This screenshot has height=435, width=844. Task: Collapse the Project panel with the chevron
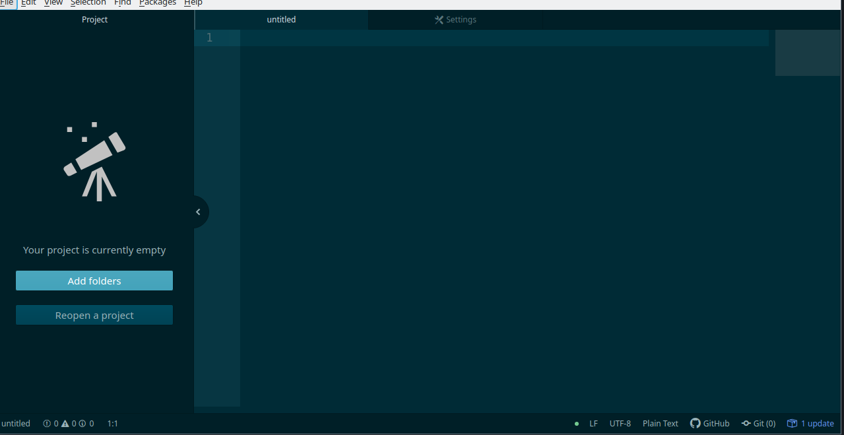point(198,211)
